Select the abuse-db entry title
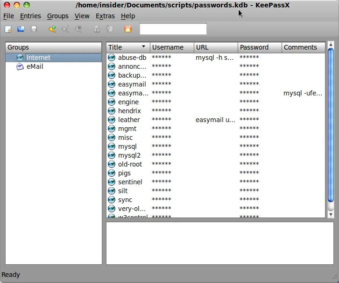This screenshot has width=339, height=283. [132, 58]
